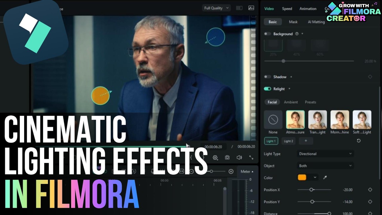Select the Mask sub-tab
This screenshot has height=215, width=382.
(293, 22)
